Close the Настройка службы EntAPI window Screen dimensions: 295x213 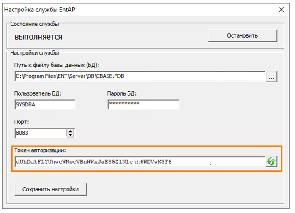(x=280, y=9)
